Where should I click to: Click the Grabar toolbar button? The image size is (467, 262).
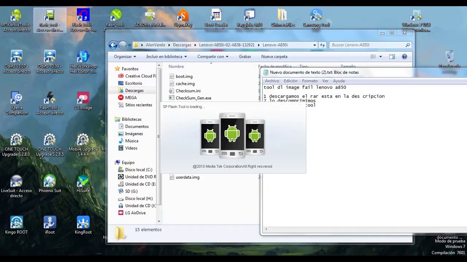[x=245, y=56]
